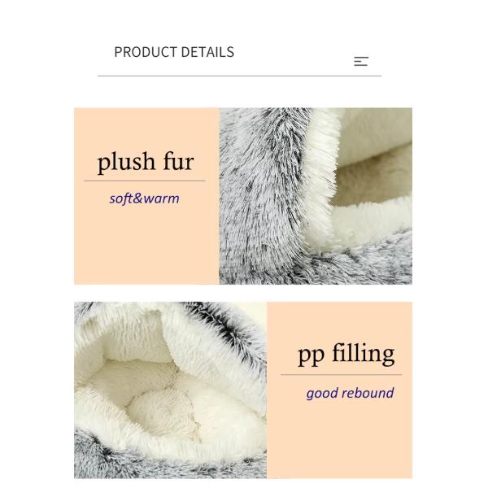Click the empty peach area under good rebound

point(339,440)
